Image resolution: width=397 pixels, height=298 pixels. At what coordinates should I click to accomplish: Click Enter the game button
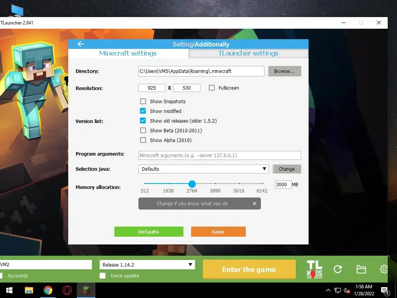click(x=249, y=269)
